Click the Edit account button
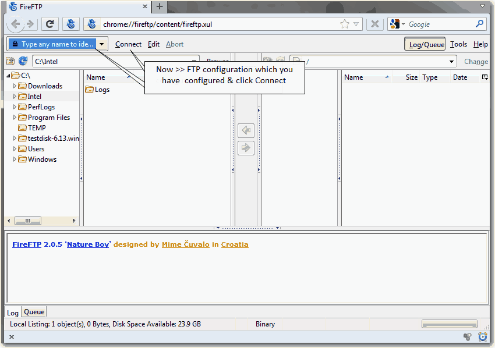 154,44
